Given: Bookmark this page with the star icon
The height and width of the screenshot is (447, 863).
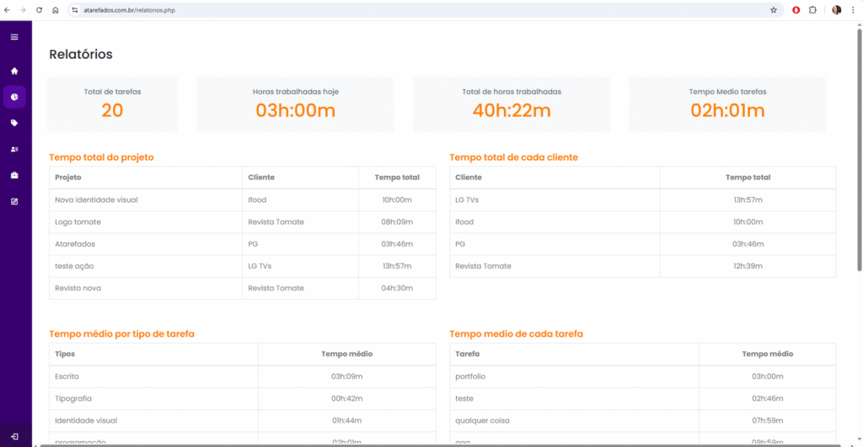Looking at the screenshot, I should coord(774,10).
